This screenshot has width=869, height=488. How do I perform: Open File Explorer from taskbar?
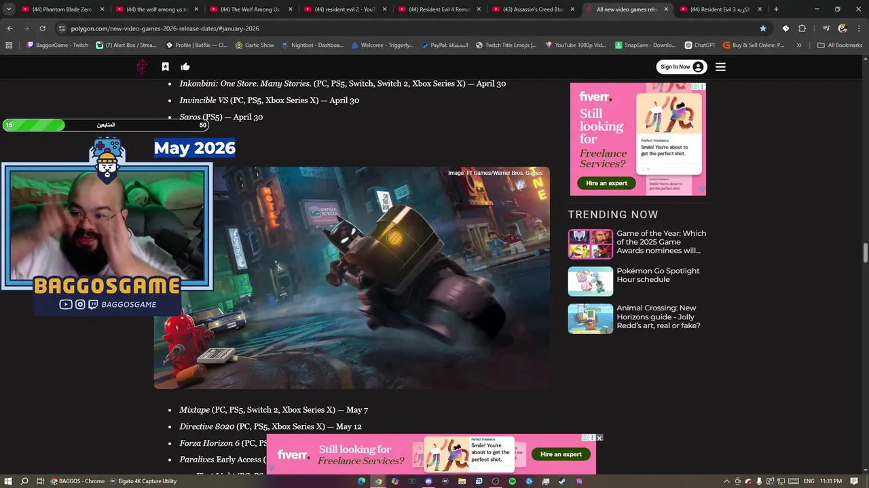click(x=462, y=481)
